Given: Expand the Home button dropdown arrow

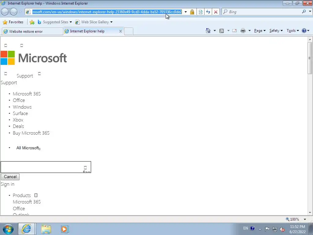Looking at the screenshot, I should 215,31.
